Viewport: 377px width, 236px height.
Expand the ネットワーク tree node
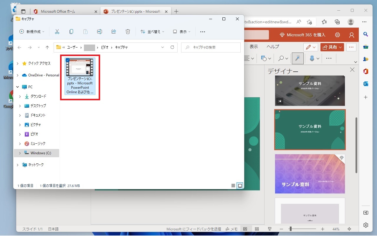pyautogui.click(x=18, y=165)
